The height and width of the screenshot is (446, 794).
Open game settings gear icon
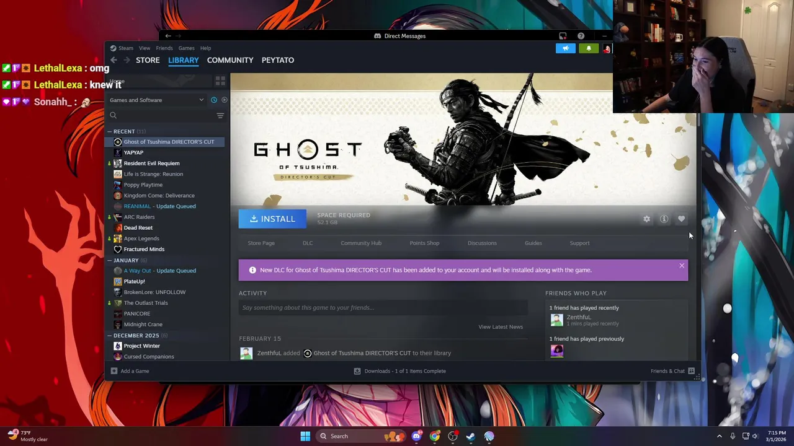click(x=647, y=219)
